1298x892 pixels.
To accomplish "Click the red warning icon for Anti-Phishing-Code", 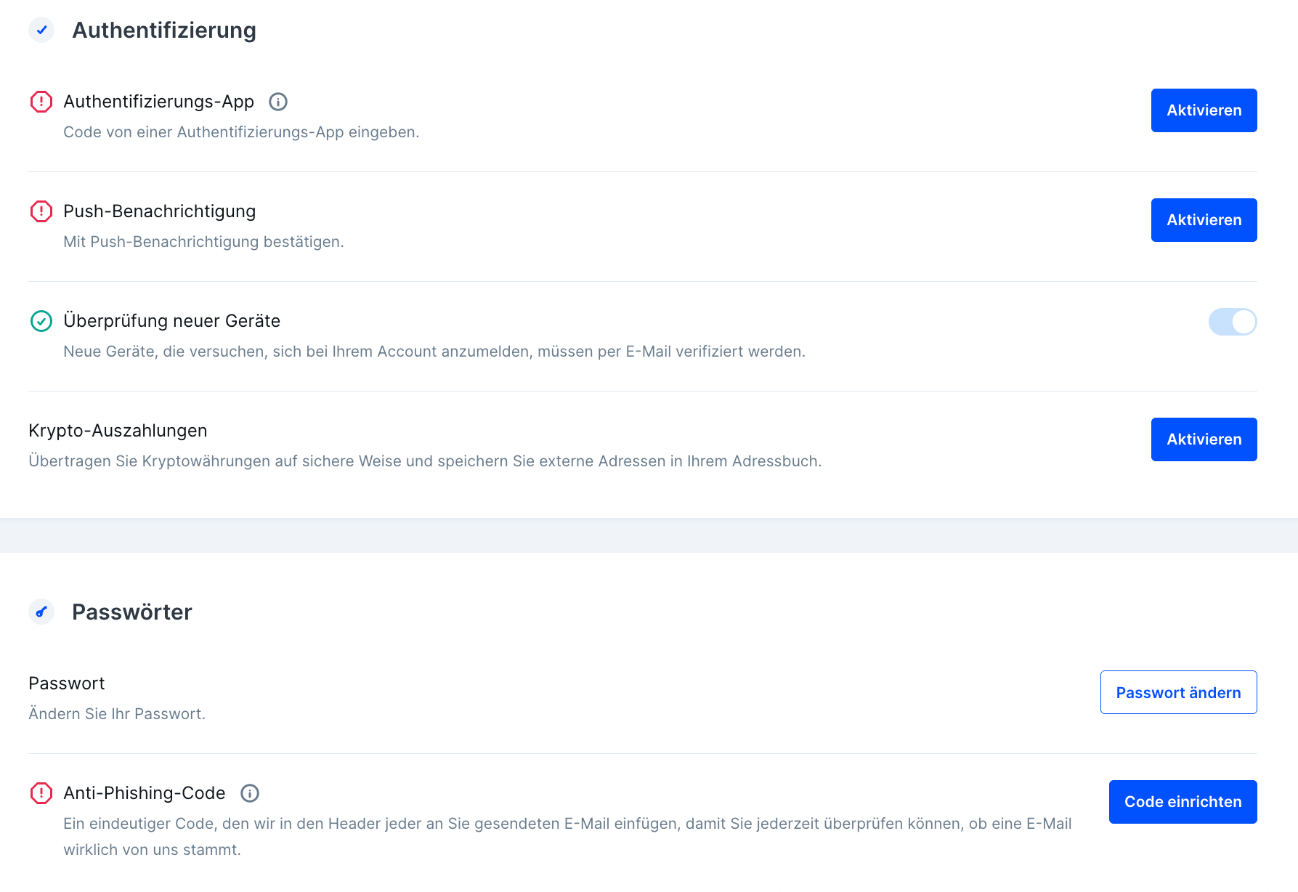I will 41,793.
